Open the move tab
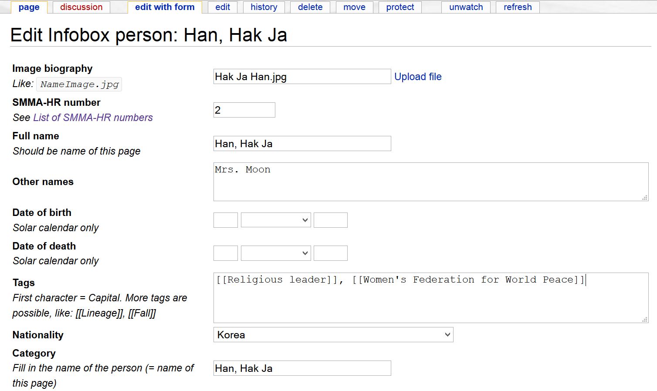Image resolution: width=657 pixels, height=391 pixels. click(x=354, y=7)
